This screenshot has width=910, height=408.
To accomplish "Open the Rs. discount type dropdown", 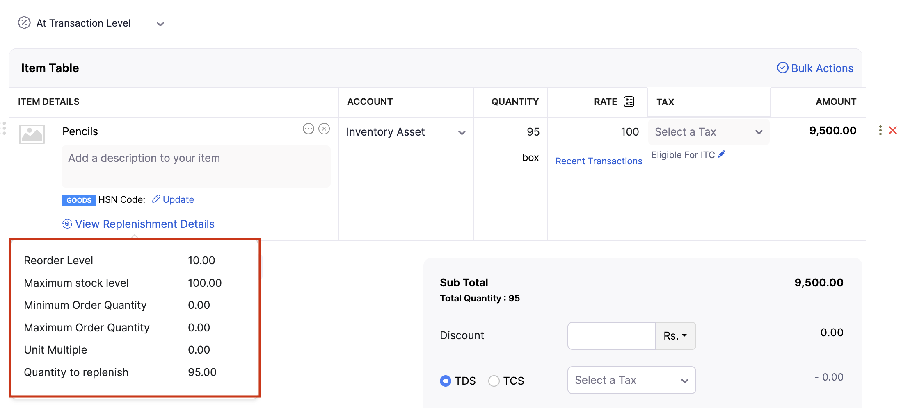I will pos(675,336).
